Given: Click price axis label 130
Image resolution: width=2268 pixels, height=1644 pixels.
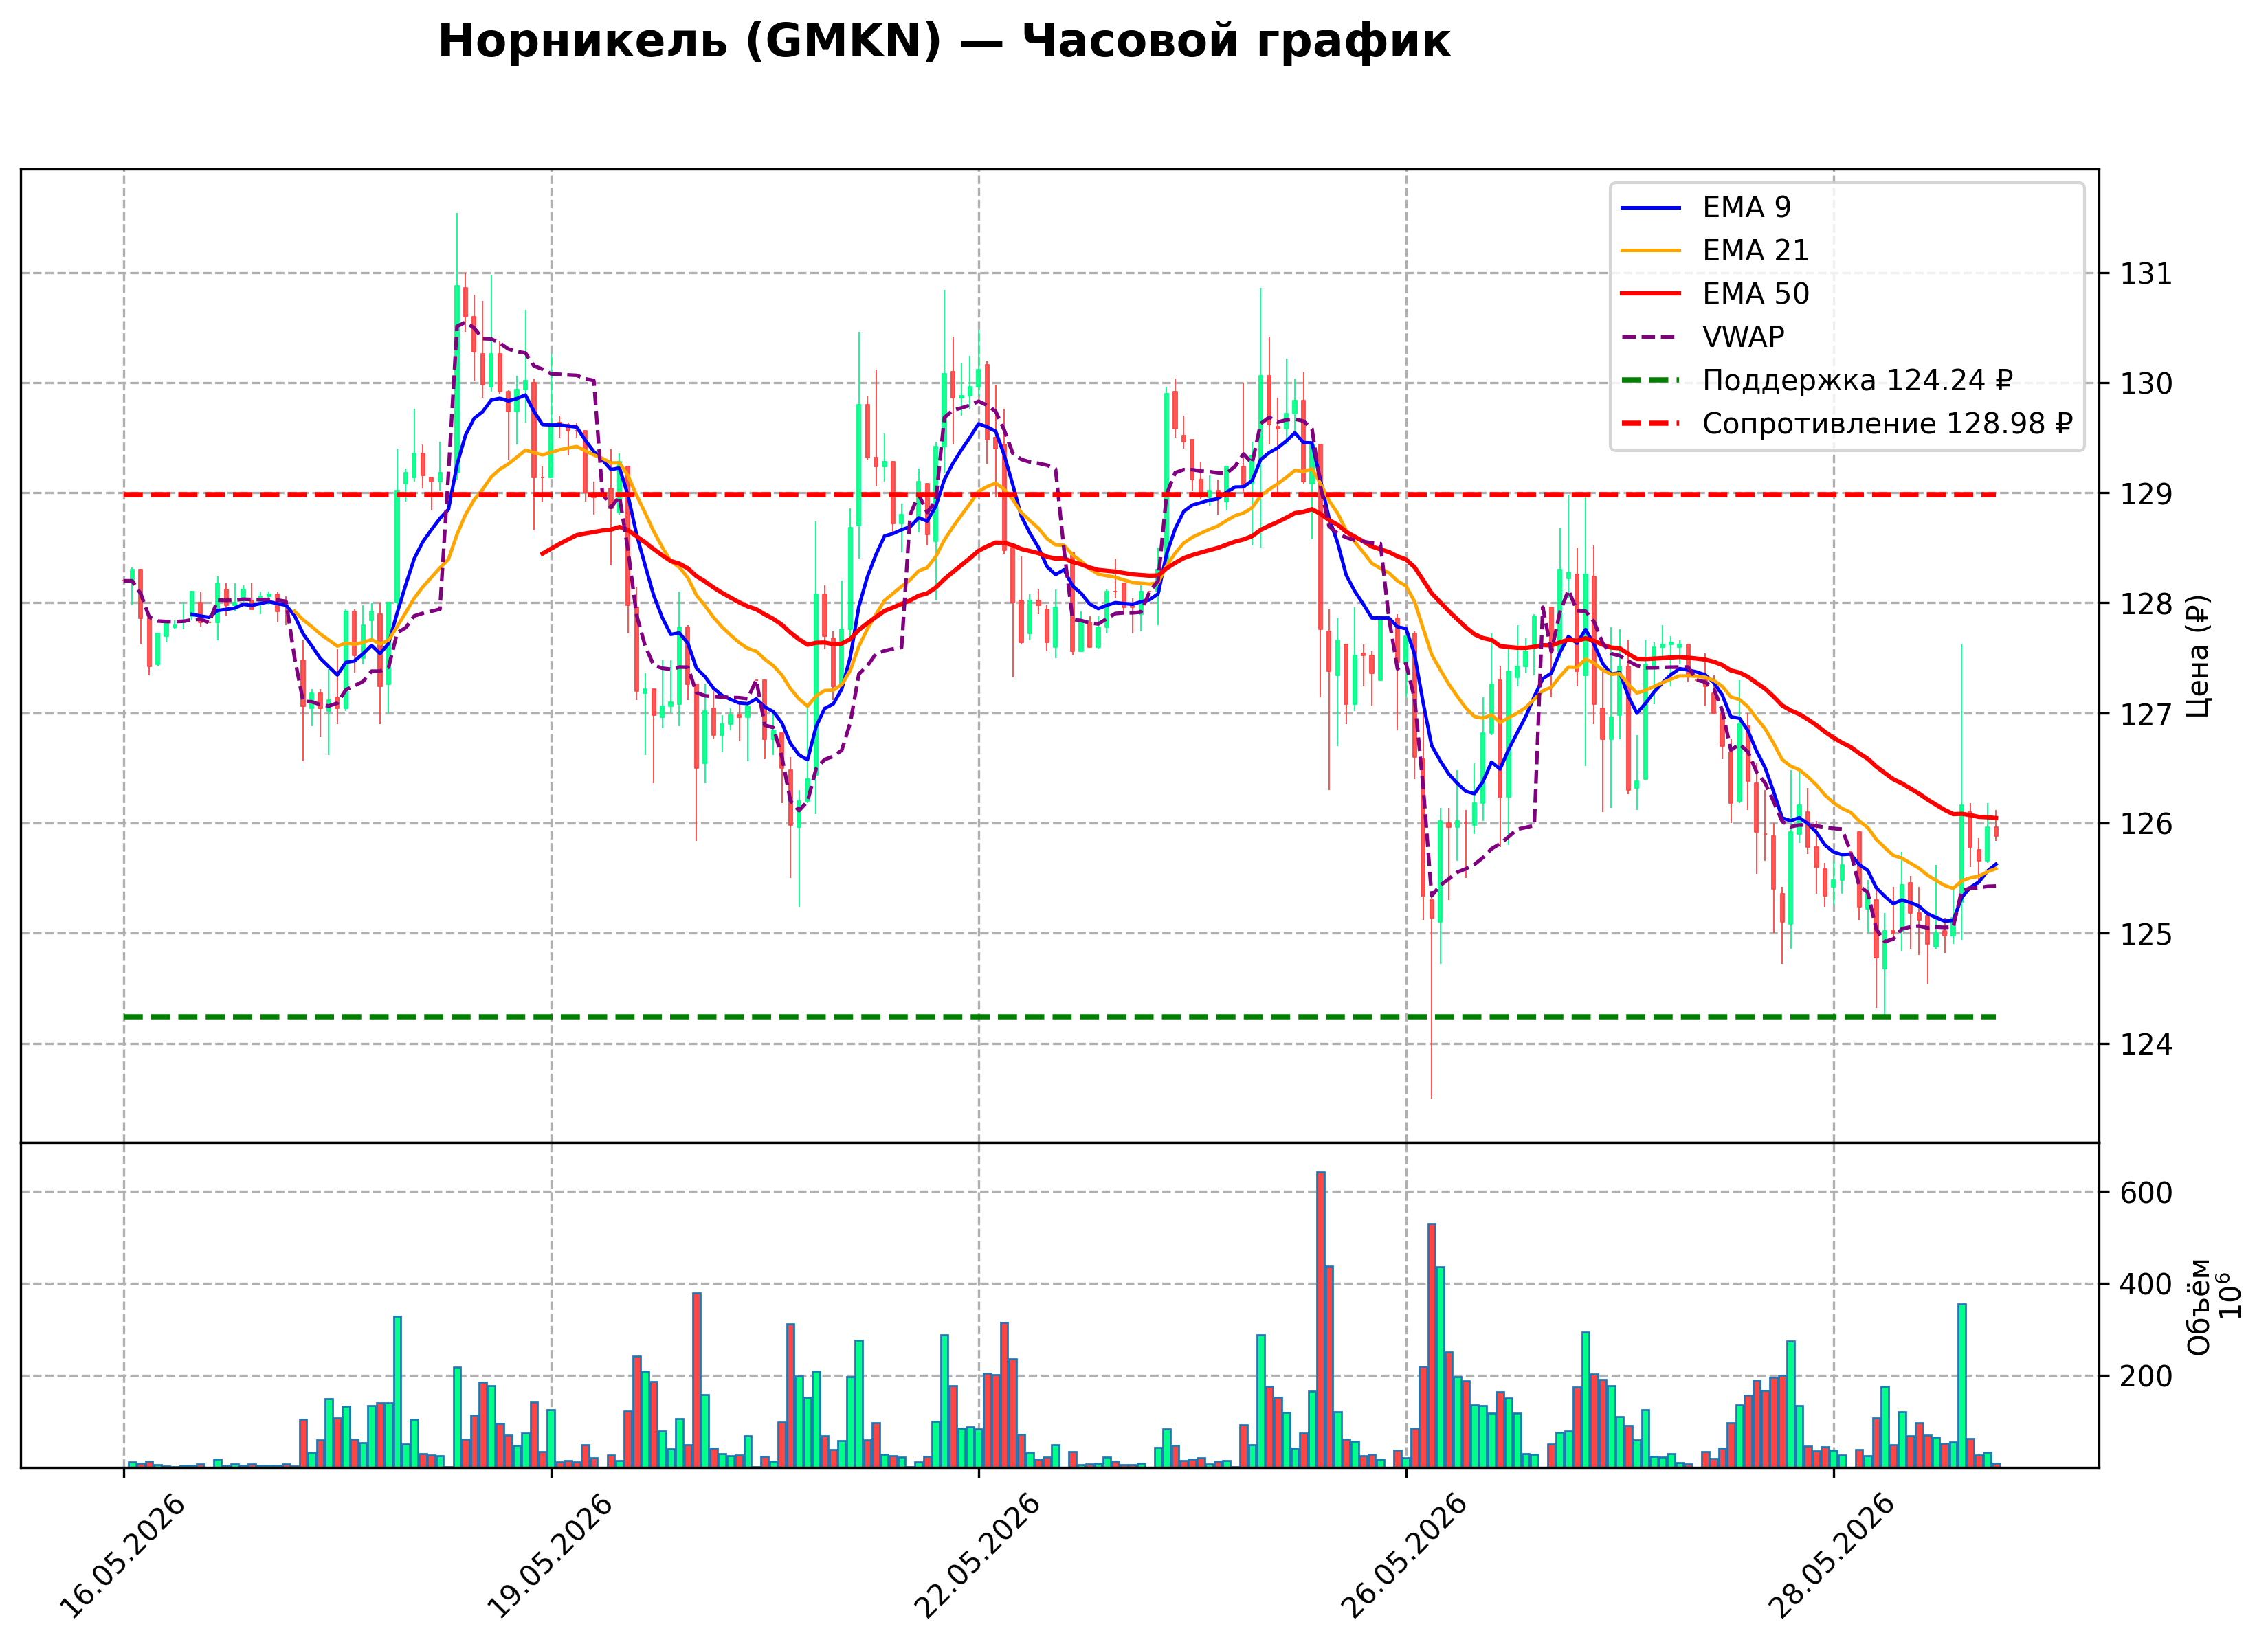Looking at the screenshot, I should click(2147, 384).
